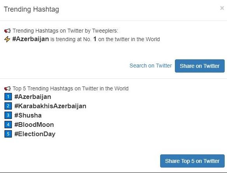Close the Trending Hashtag dialog
Image resolution: width=227 pixels, height=173 pixels.
(x=222, y=8)
